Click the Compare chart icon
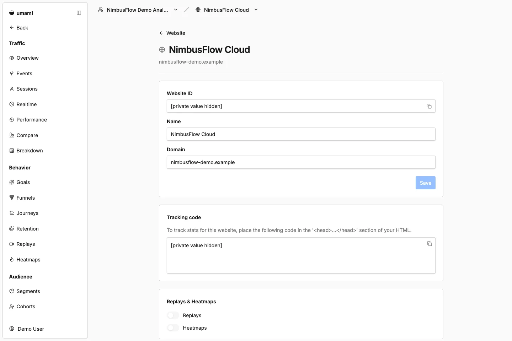The image size is (512, 341). (x=12, y=135)
